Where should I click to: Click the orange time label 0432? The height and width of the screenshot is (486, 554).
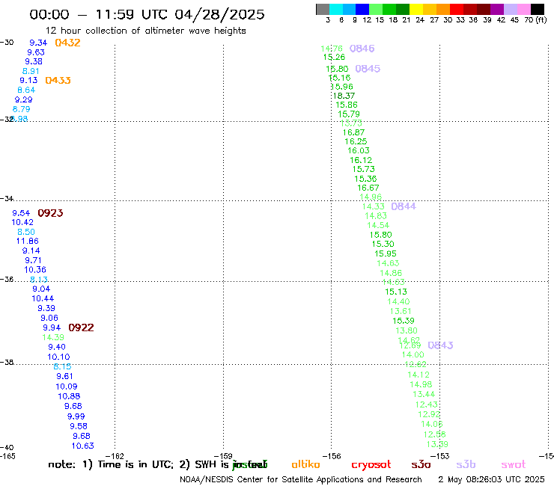[68, 43]
